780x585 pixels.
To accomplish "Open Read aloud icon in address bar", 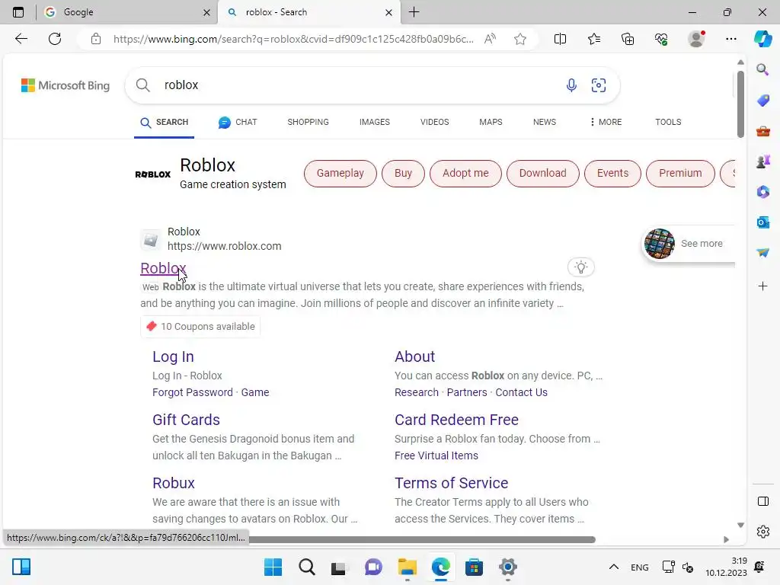I will (x=490, y=39).
